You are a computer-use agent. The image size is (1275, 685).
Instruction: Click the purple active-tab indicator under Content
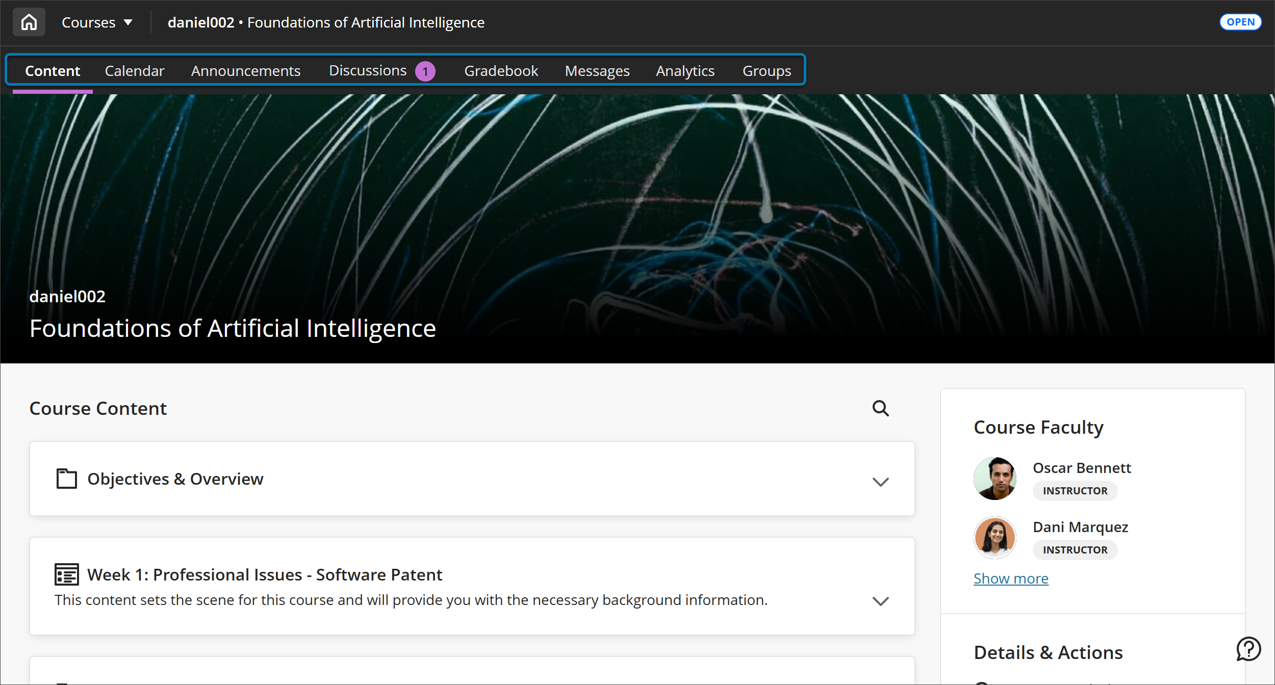(53, 91)
